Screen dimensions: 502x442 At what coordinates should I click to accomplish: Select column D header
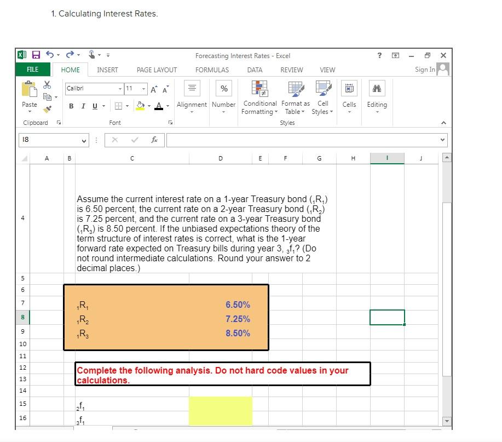pos(220,158)
